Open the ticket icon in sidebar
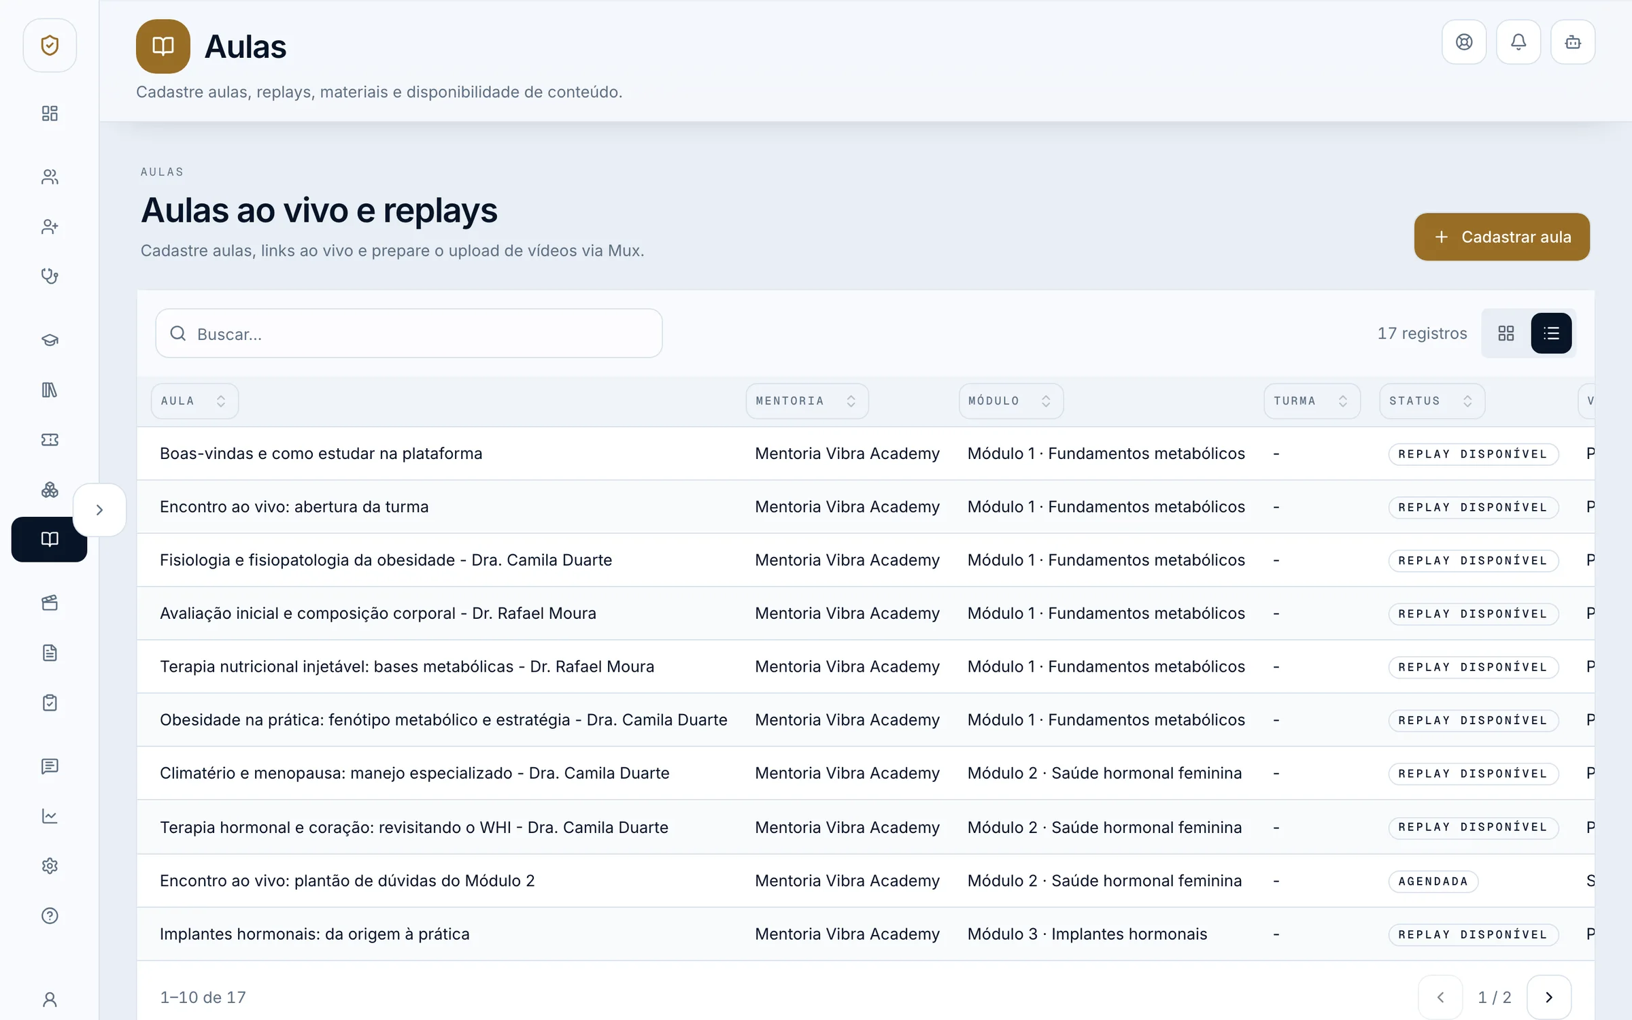Viewport: 1632px width, 1020px height. point(50,440)
